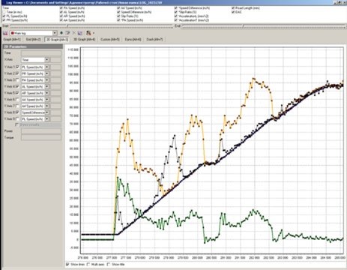347x270 pixels.
Task: Disable the Y Axis 8 checkbox
Action: [17, 112]
